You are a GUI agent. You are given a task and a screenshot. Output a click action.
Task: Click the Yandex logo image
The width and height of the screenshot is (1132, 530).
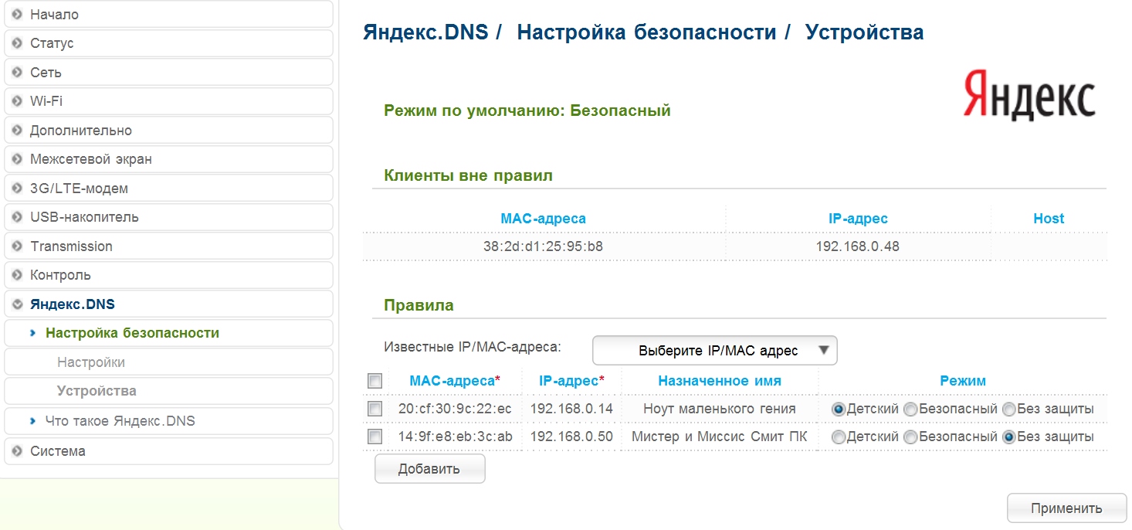point(1029,95)
